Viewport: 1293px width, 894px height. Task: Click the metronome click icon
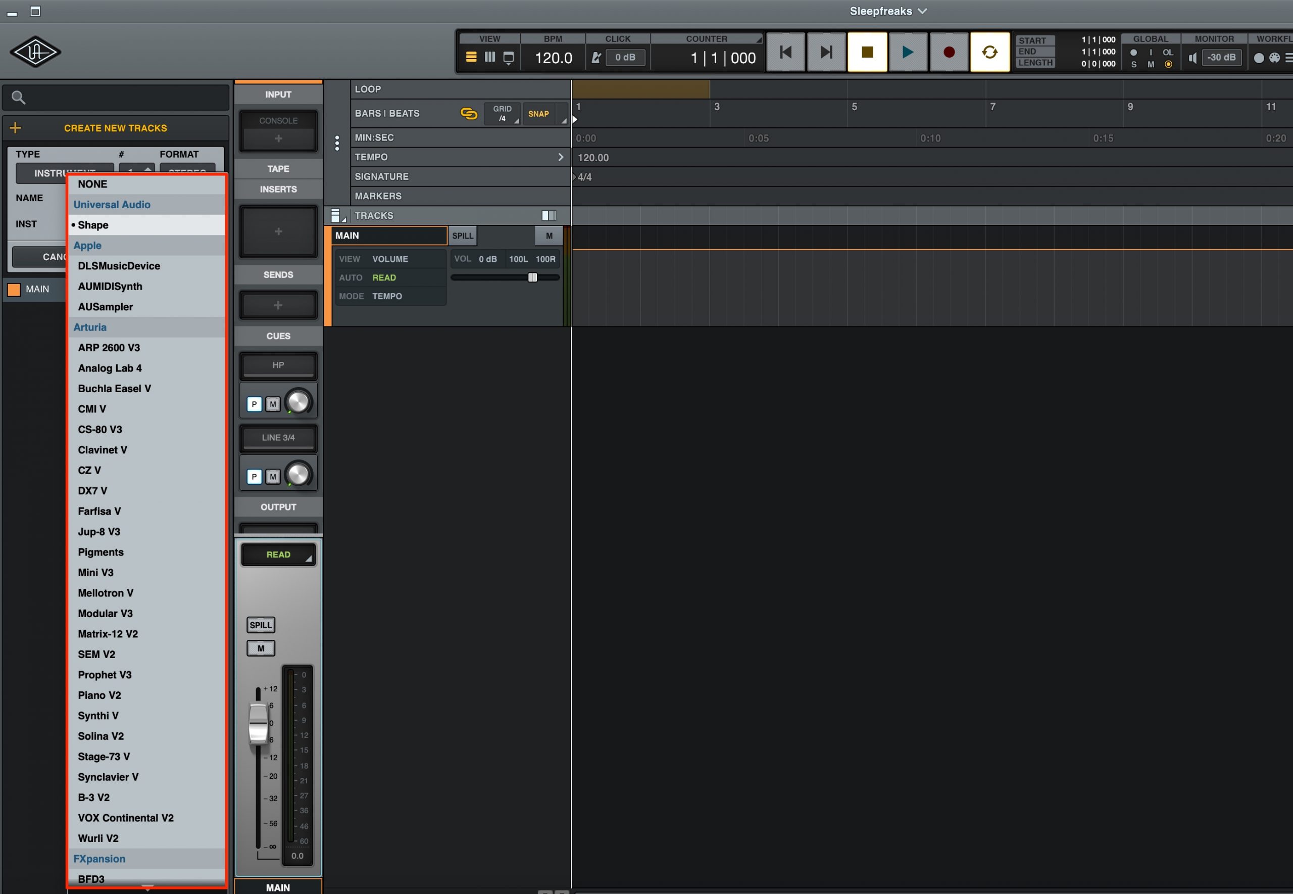596,57
